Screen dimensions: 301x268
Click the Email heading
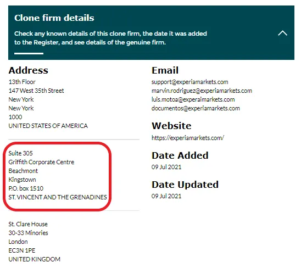point(165,70)
